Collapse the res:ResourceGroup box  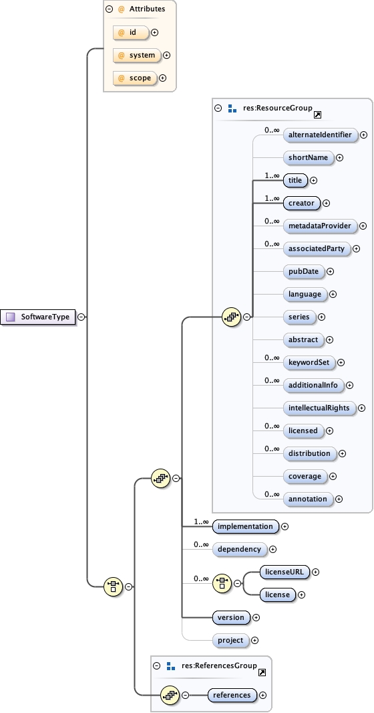click(218, 108)
